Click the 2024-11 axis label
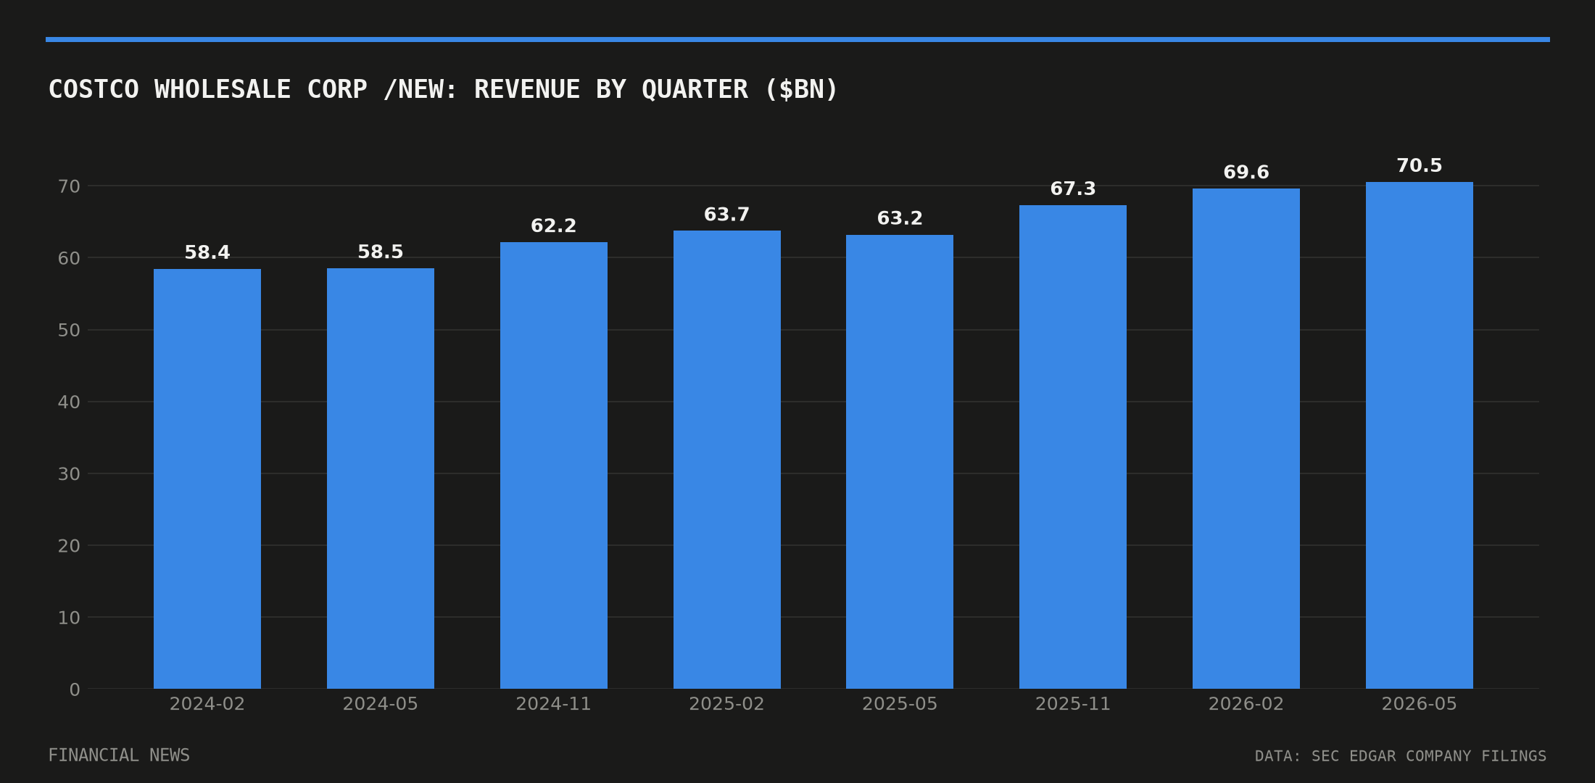Viewport: 1595px width, 783px height. pyautogui.click(x=554, y=704)
